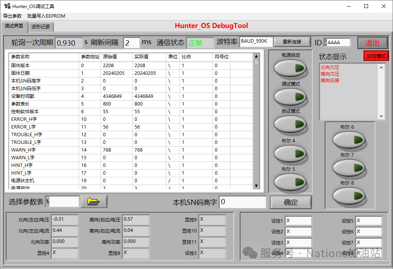Click the 南向(右边)电压 value 0.57
Image resolution: width=393 pixels, height=269 pixels.
(x=136, y=219)
